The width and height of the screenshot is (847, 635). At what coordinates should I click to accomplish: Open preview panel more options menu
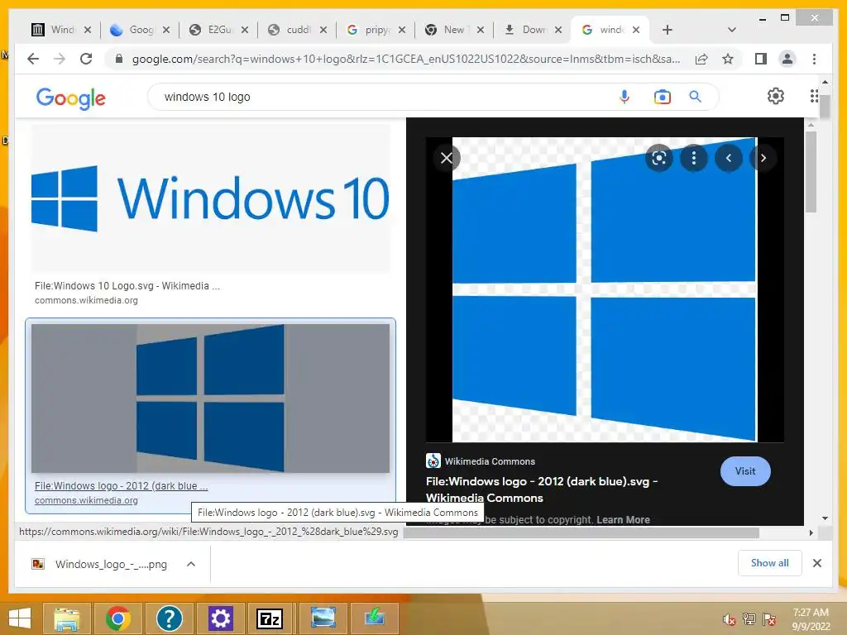tap(694, 158)
